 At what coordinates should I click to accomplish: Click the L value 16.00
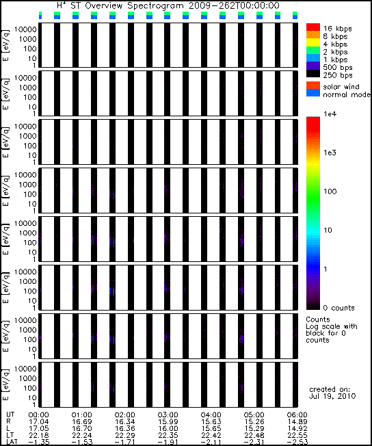tap(168, 429)
